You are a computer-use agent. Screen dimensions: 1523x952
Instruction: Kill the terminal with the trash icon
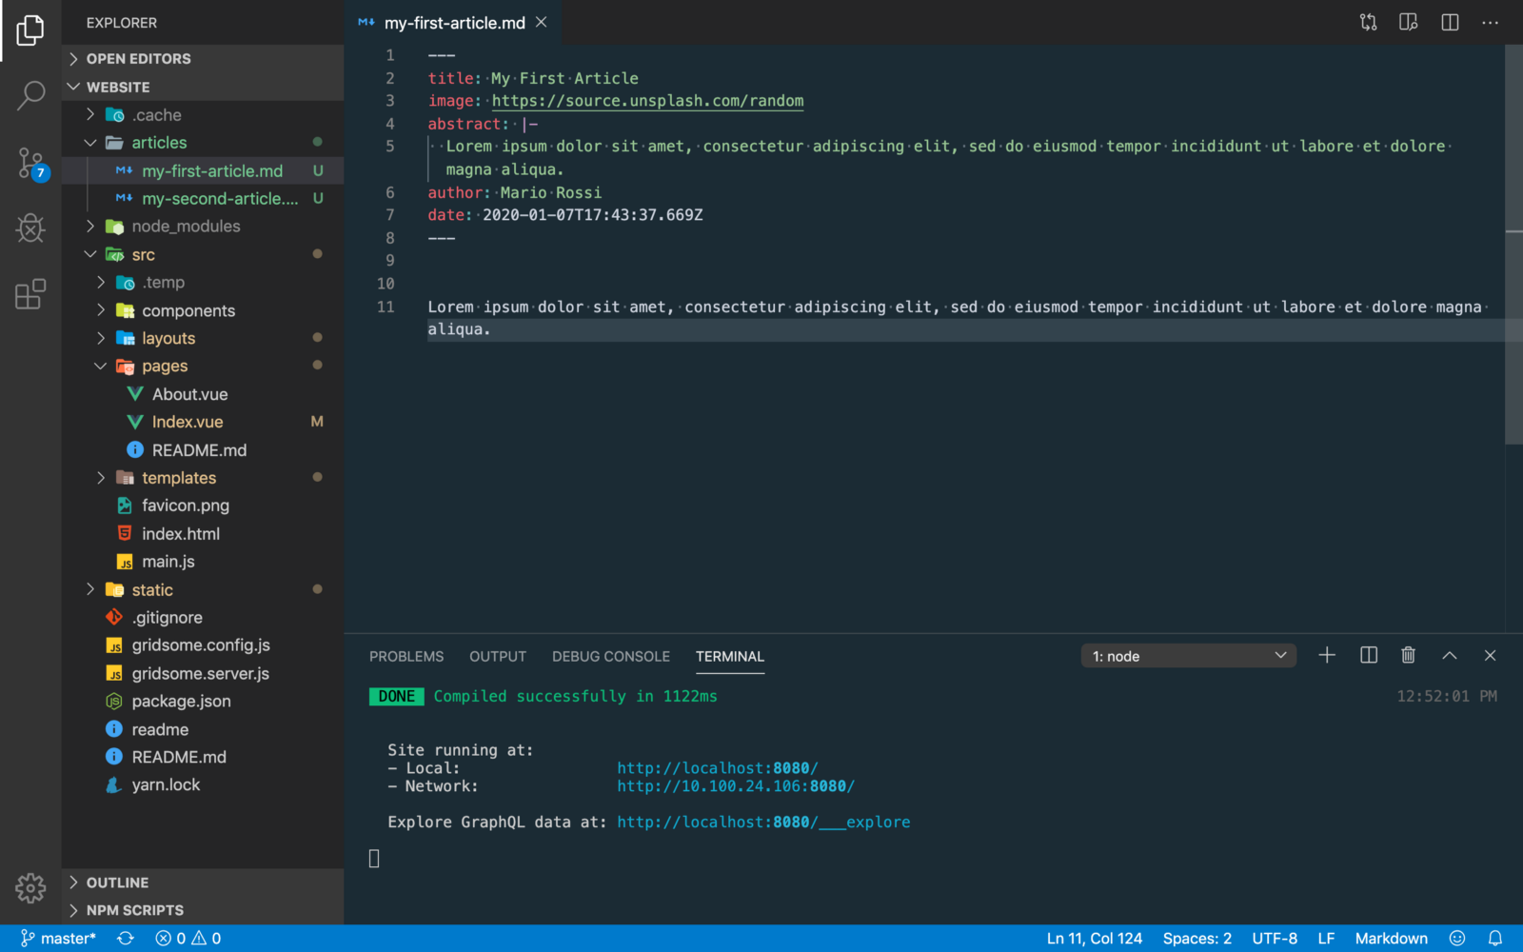[1409, 655]
